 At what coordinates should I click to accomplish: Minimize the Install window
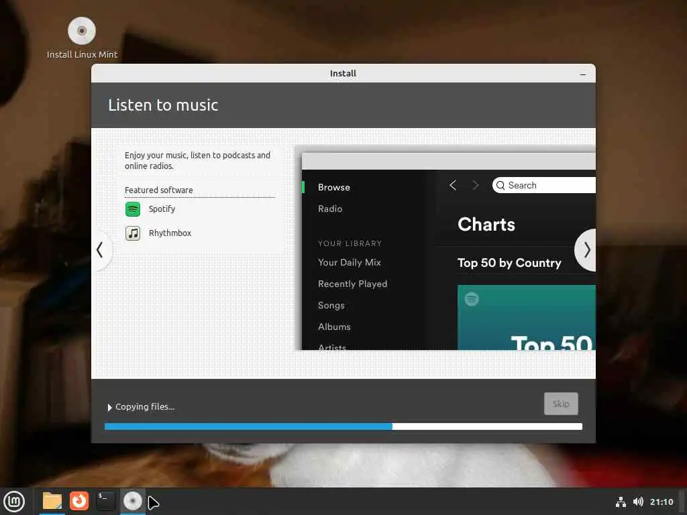pos(583,74)
